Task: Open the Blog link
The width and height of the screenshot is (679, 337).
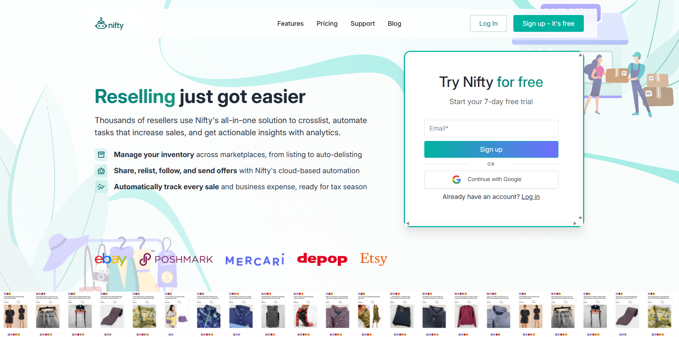Action: [x=395, y=24]
